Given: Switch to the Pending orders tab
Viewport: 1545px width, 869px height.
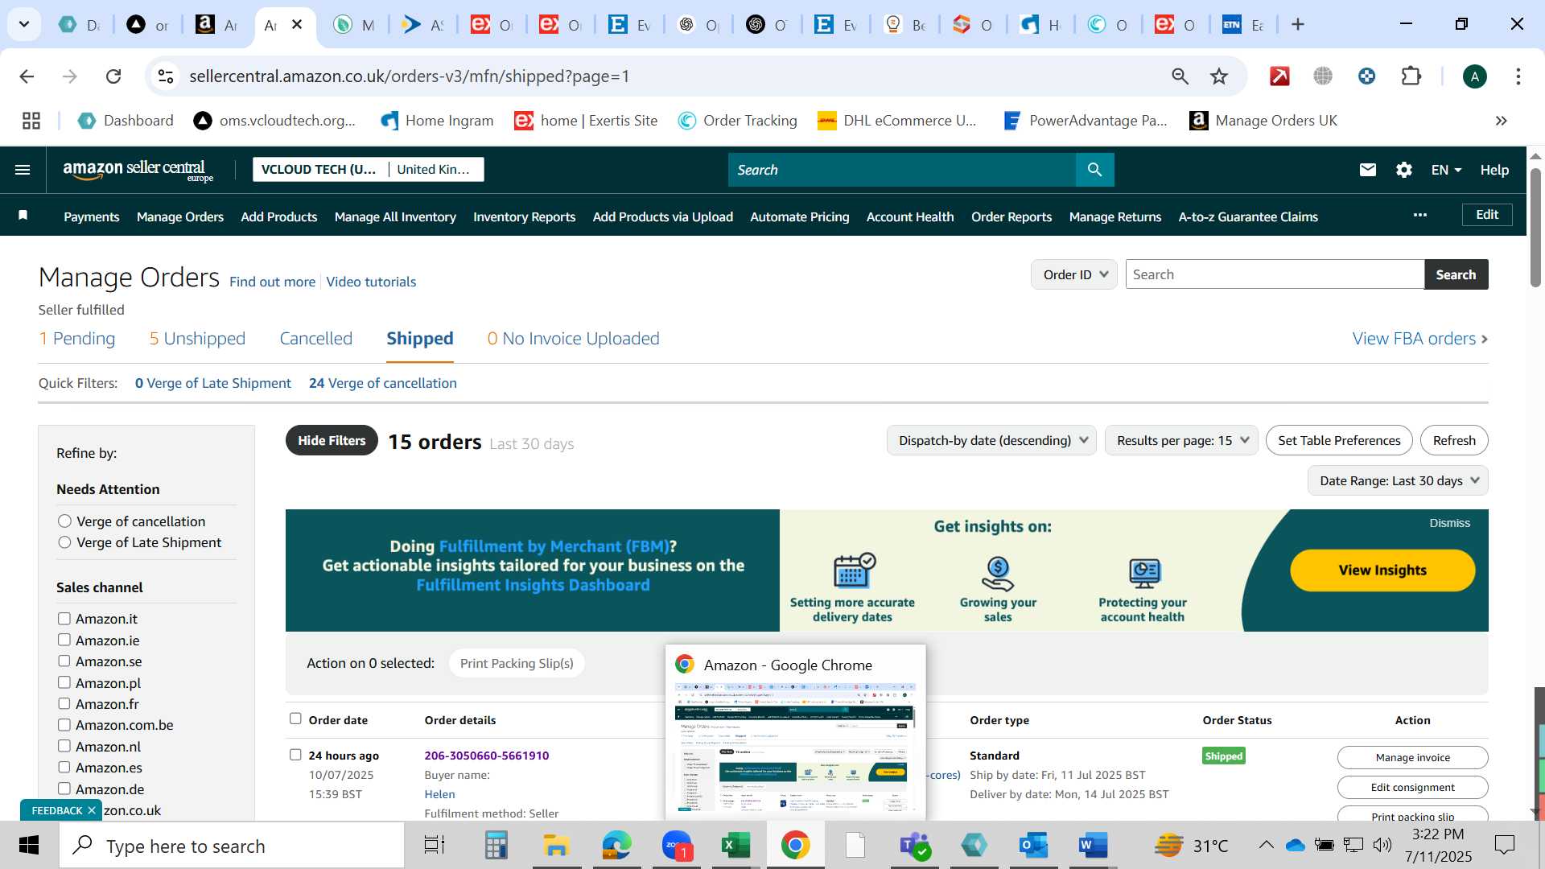Looking at the screenshot, I should [77, 339].
